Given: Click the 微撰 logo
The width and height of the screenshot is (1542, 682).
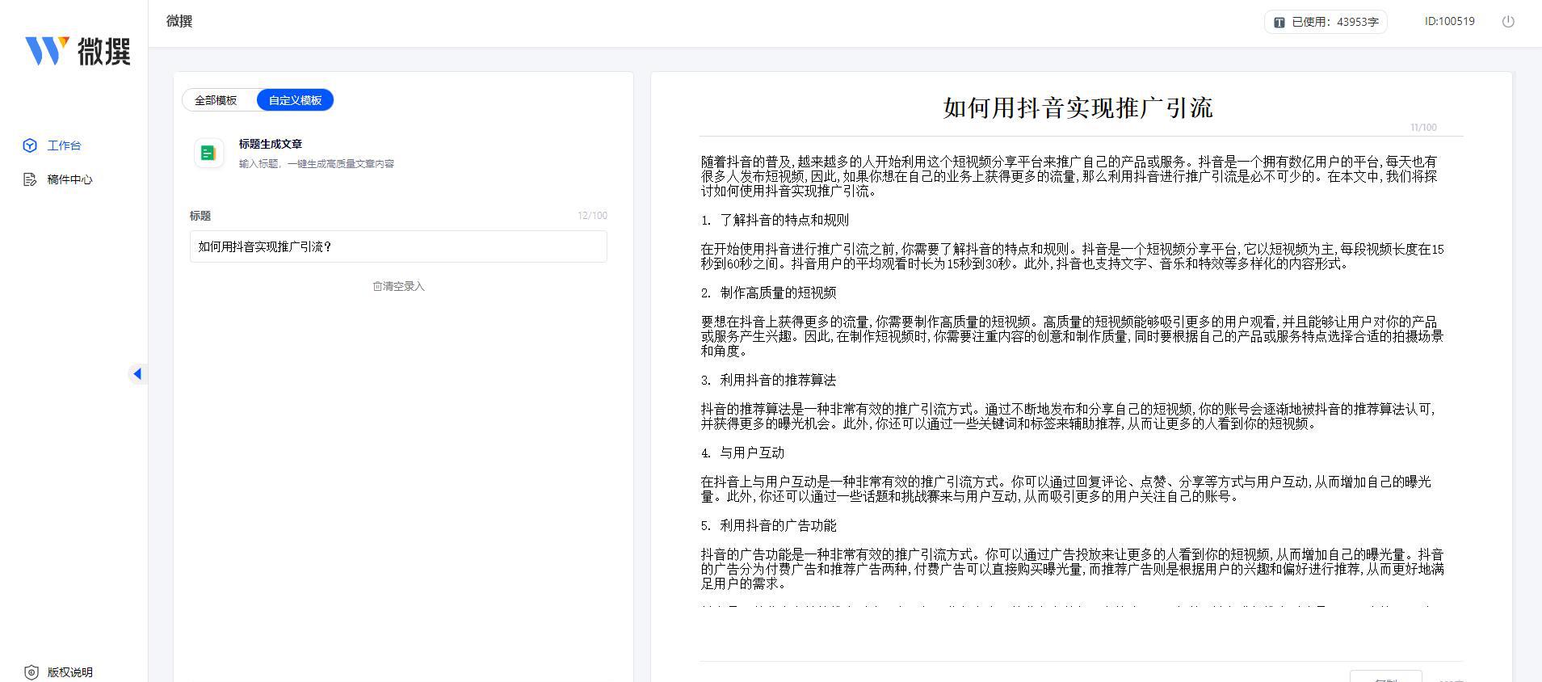Looking at the screenshot, I should tap(78, 51).
